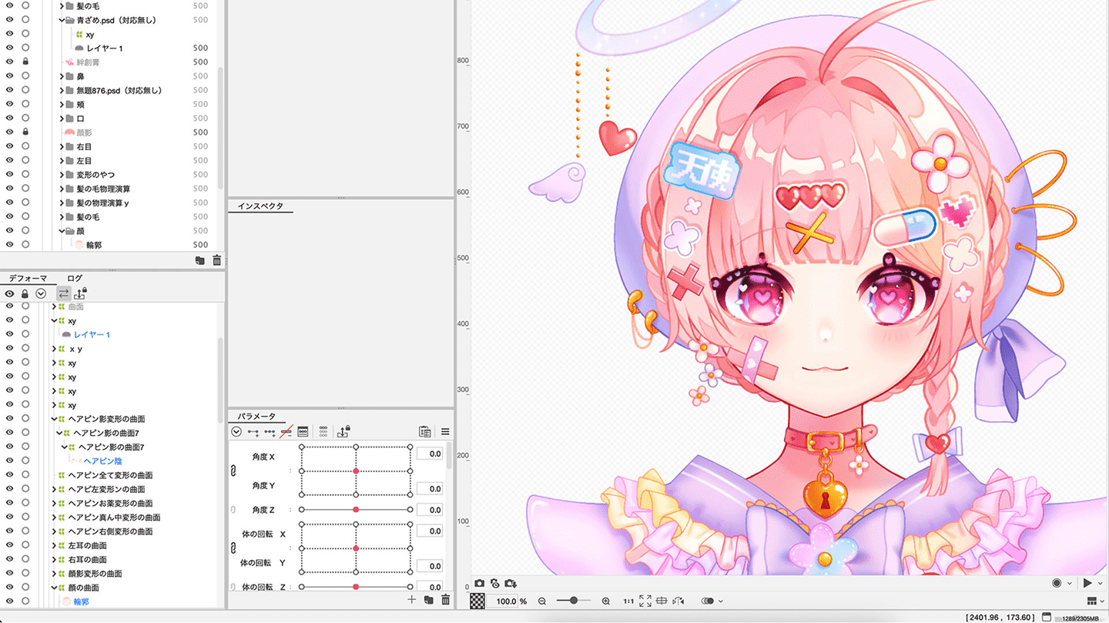Select the インスペクタ tab
Screen dimensions: 1109x623
(260, 206)
